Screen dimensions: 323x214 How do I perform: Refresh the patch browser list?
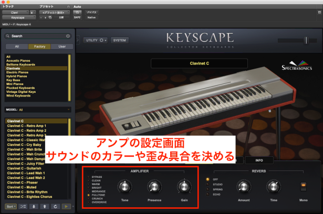click(55, 206)
